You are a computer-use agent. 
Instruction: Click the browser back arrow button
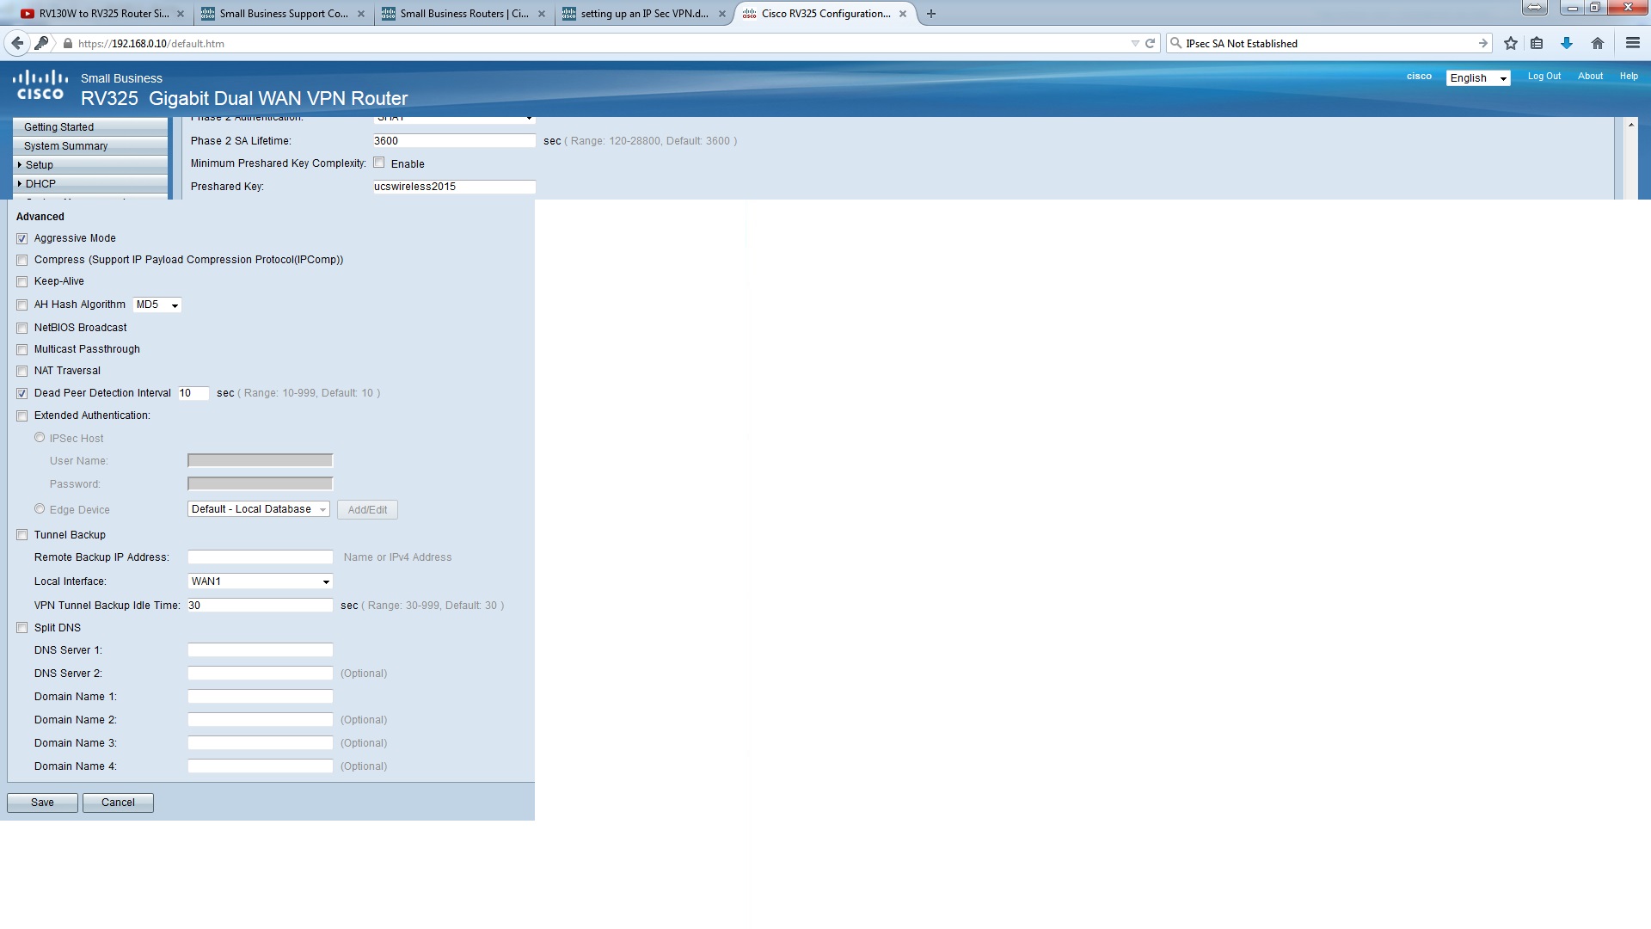pos(17,43)
